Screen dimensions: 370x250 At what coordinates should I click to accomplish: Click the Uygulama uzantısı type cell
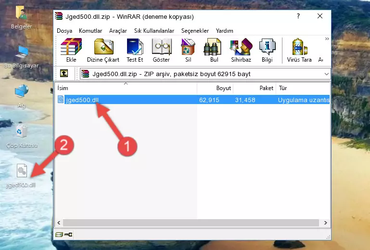[x=304, y=100]
